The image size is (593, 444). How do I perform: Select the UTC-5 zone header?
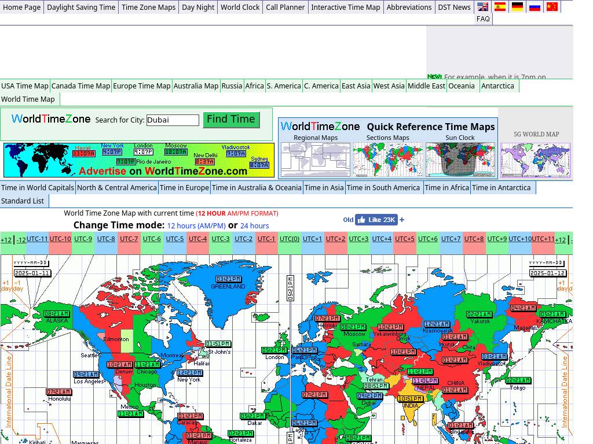(175, 239)
